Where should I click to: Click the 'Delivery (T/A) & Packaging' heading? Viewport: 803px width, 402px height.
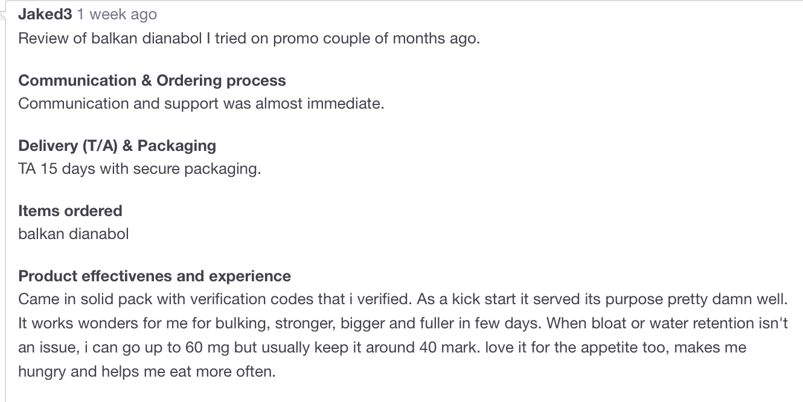(117, 146)
